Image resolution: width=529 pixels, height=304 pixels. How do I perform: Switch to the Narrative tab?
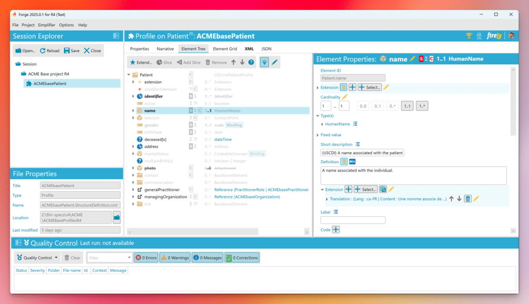click(165, 49)
